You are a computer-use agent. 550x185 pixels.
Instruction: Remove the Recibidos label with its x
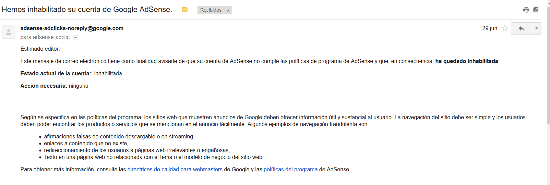228,10
